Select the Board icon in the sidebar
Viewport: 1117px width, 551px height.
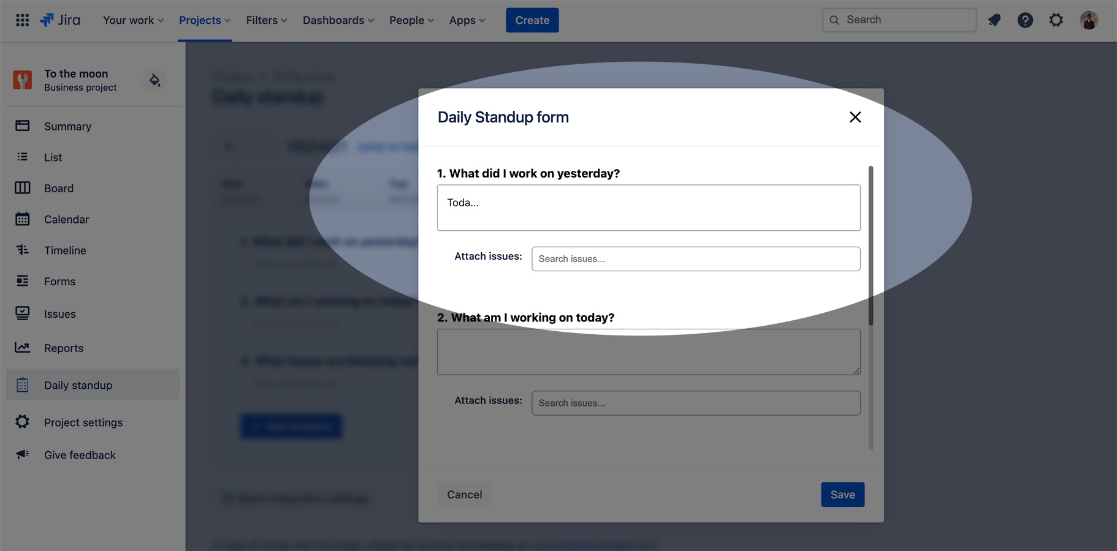[22, 188]
